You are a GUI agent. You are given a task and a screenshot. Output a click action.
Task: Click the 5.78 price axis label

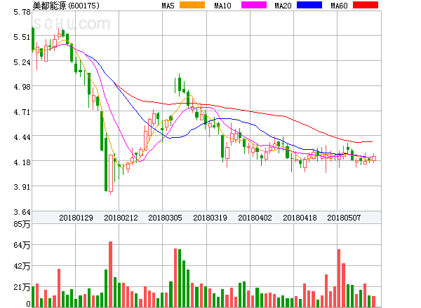[22, 12]
